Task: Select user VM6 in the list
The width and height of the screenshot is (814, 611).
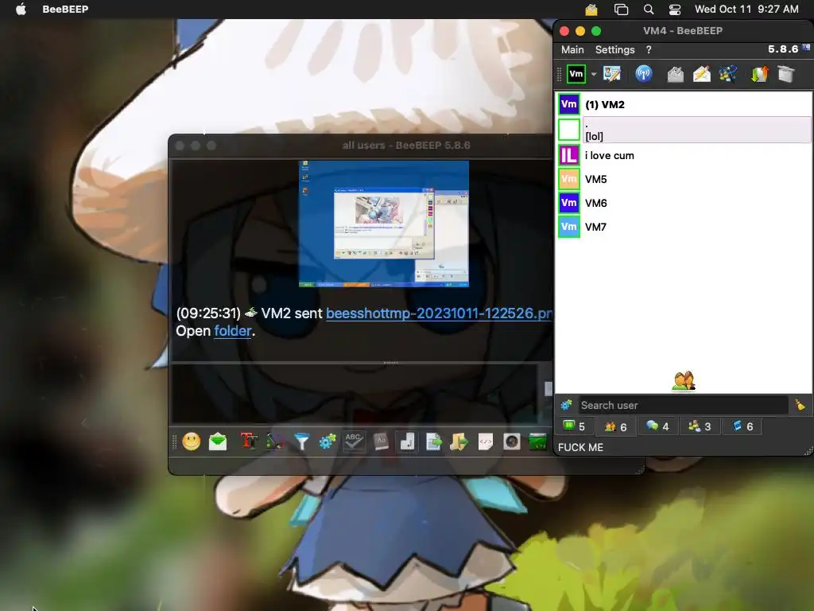Action: click(x=684, y=203)
